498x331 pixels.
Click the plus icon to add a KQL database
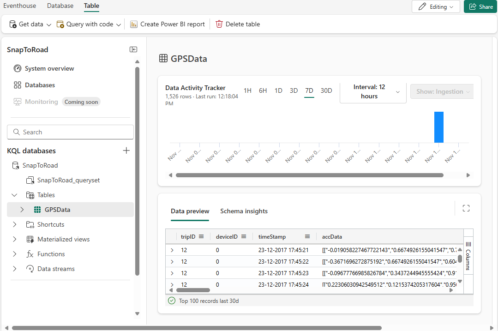[126, 150]
